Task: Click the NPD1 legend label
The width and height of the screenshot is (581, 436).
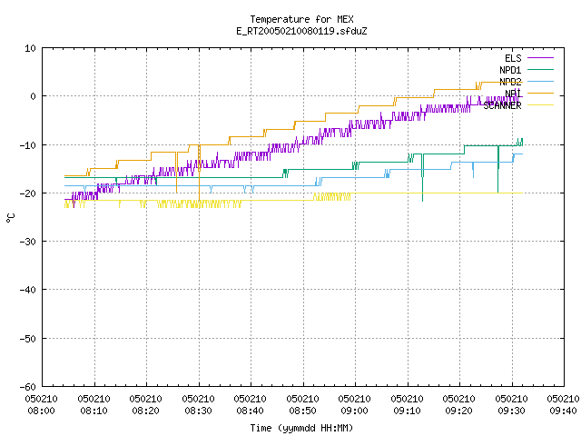Action: coord(510,70)
